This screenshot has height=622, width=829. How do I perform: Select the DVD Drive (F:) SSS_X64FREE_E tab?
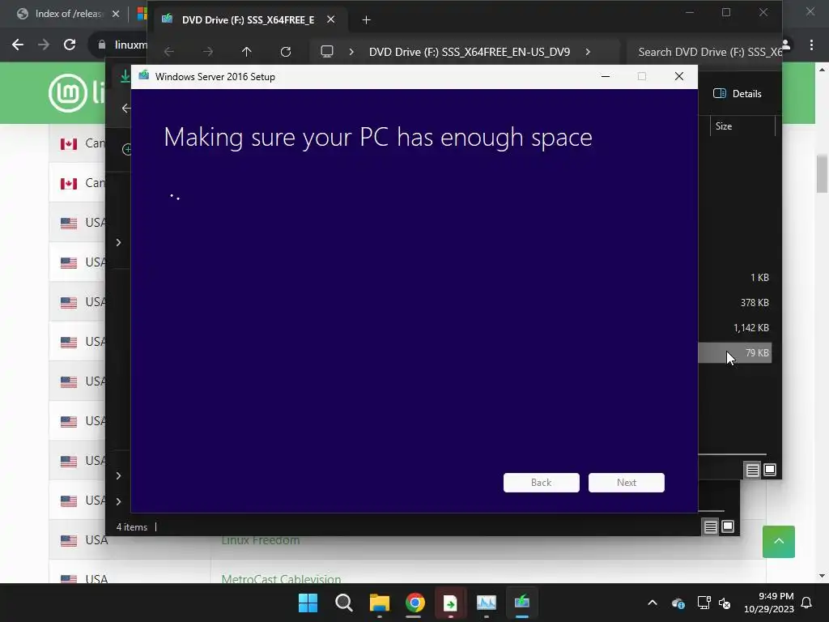(x=248, y=20)
